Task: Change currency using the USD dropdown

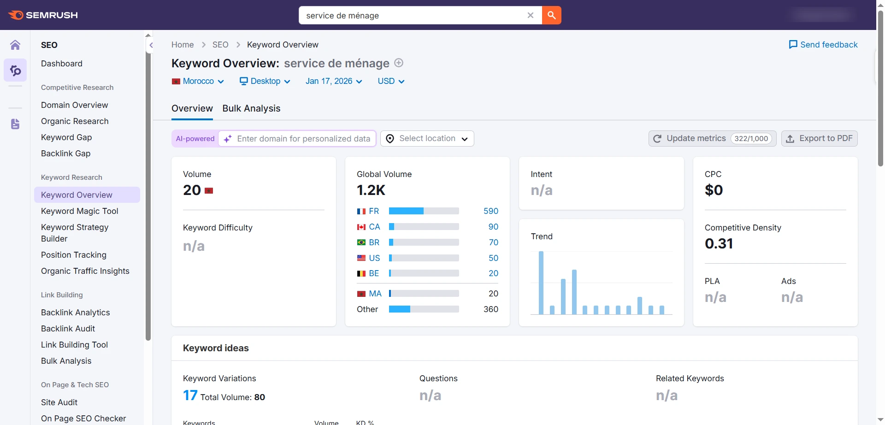Action: pyautogui.click(x=390, y=81)
